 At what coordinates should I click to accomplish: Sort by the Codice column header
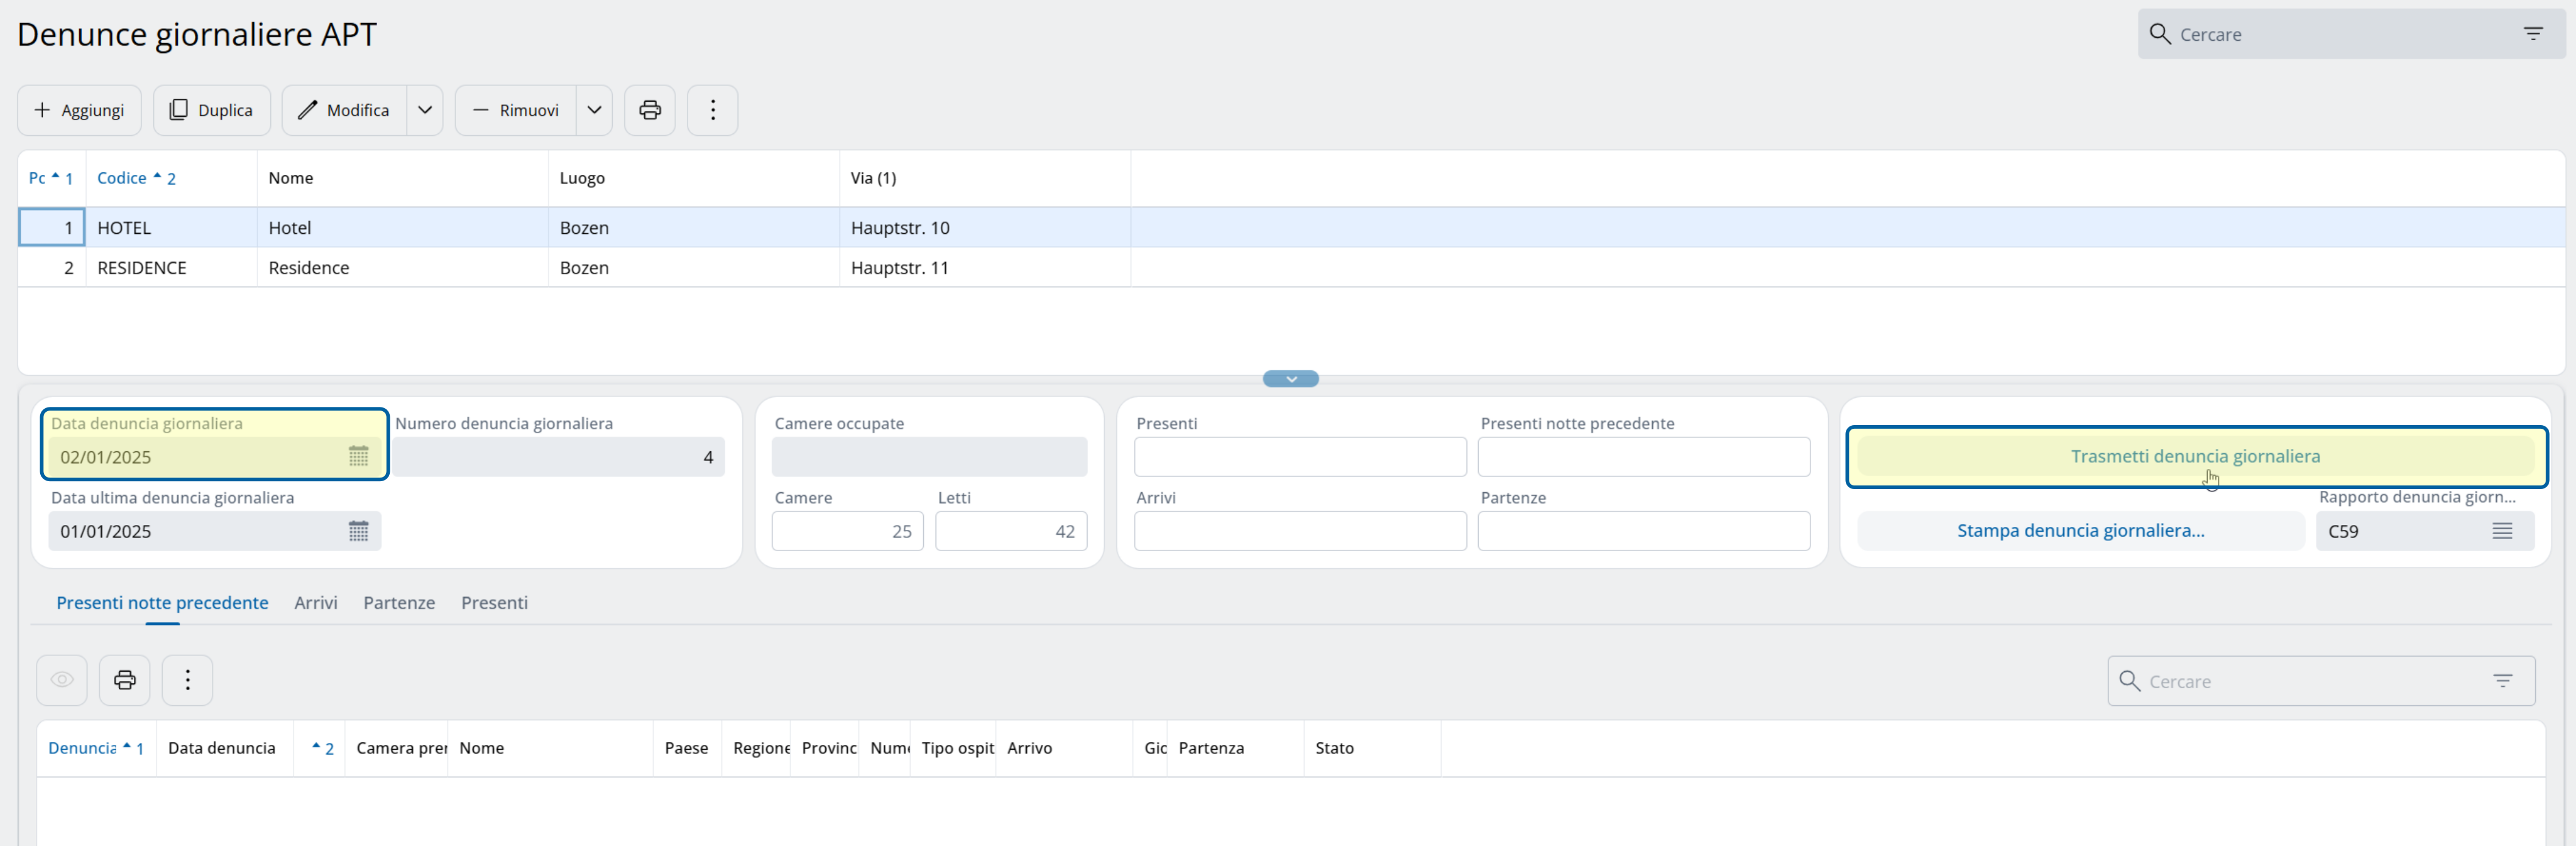(122, 178)
